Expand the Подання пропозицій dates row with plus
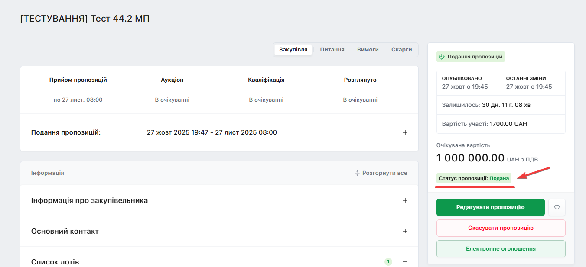Viewport: 586px width, 267px height. [x=405, y=132]
